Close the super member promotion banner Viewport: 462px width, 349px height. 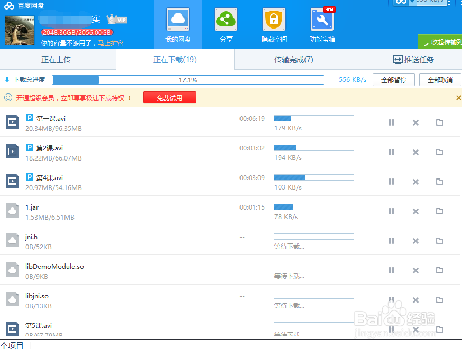pos(458,98)
